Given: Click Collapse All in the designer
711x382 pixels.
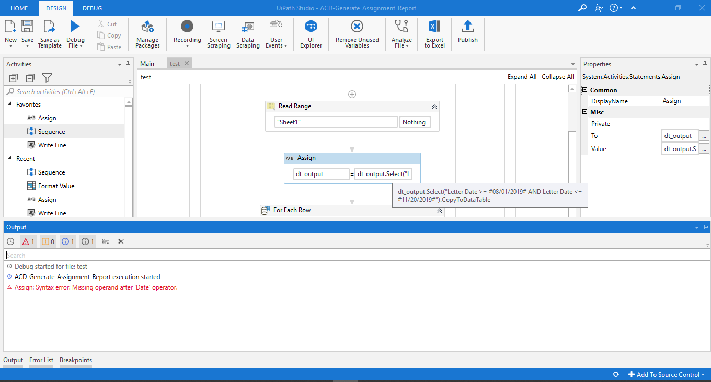Looking at the screenshot, I should tap(557, 76).
